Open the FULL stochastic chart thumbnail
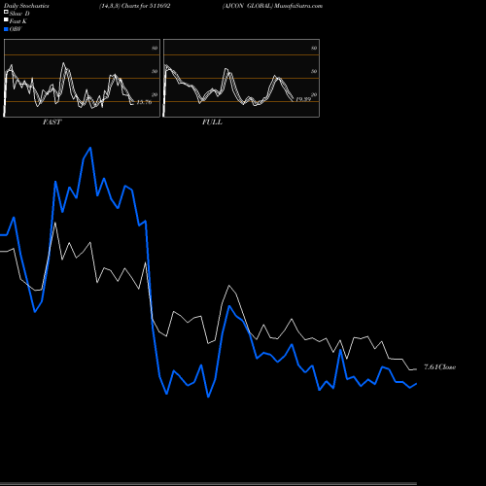This screenshot has height=486, width=486. tap(241, 78)
